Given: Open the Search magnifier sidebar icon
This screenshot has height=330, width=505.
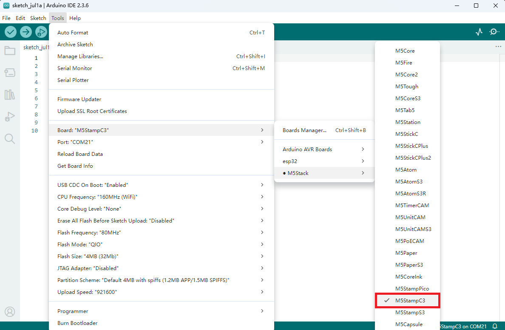Looking at the screenshot, I should pos(10,138).
